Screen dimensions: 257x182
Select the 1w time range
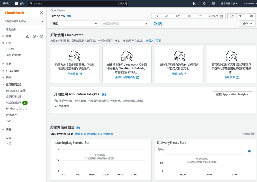click(x=200, y=16)
